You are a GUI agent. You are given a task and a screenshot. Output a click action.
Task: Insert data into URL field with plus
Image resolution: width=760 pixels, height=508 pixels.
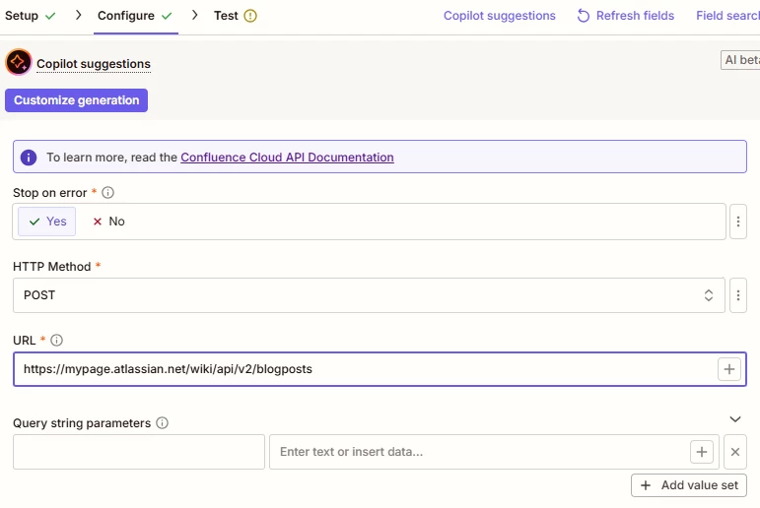point(729,369)
